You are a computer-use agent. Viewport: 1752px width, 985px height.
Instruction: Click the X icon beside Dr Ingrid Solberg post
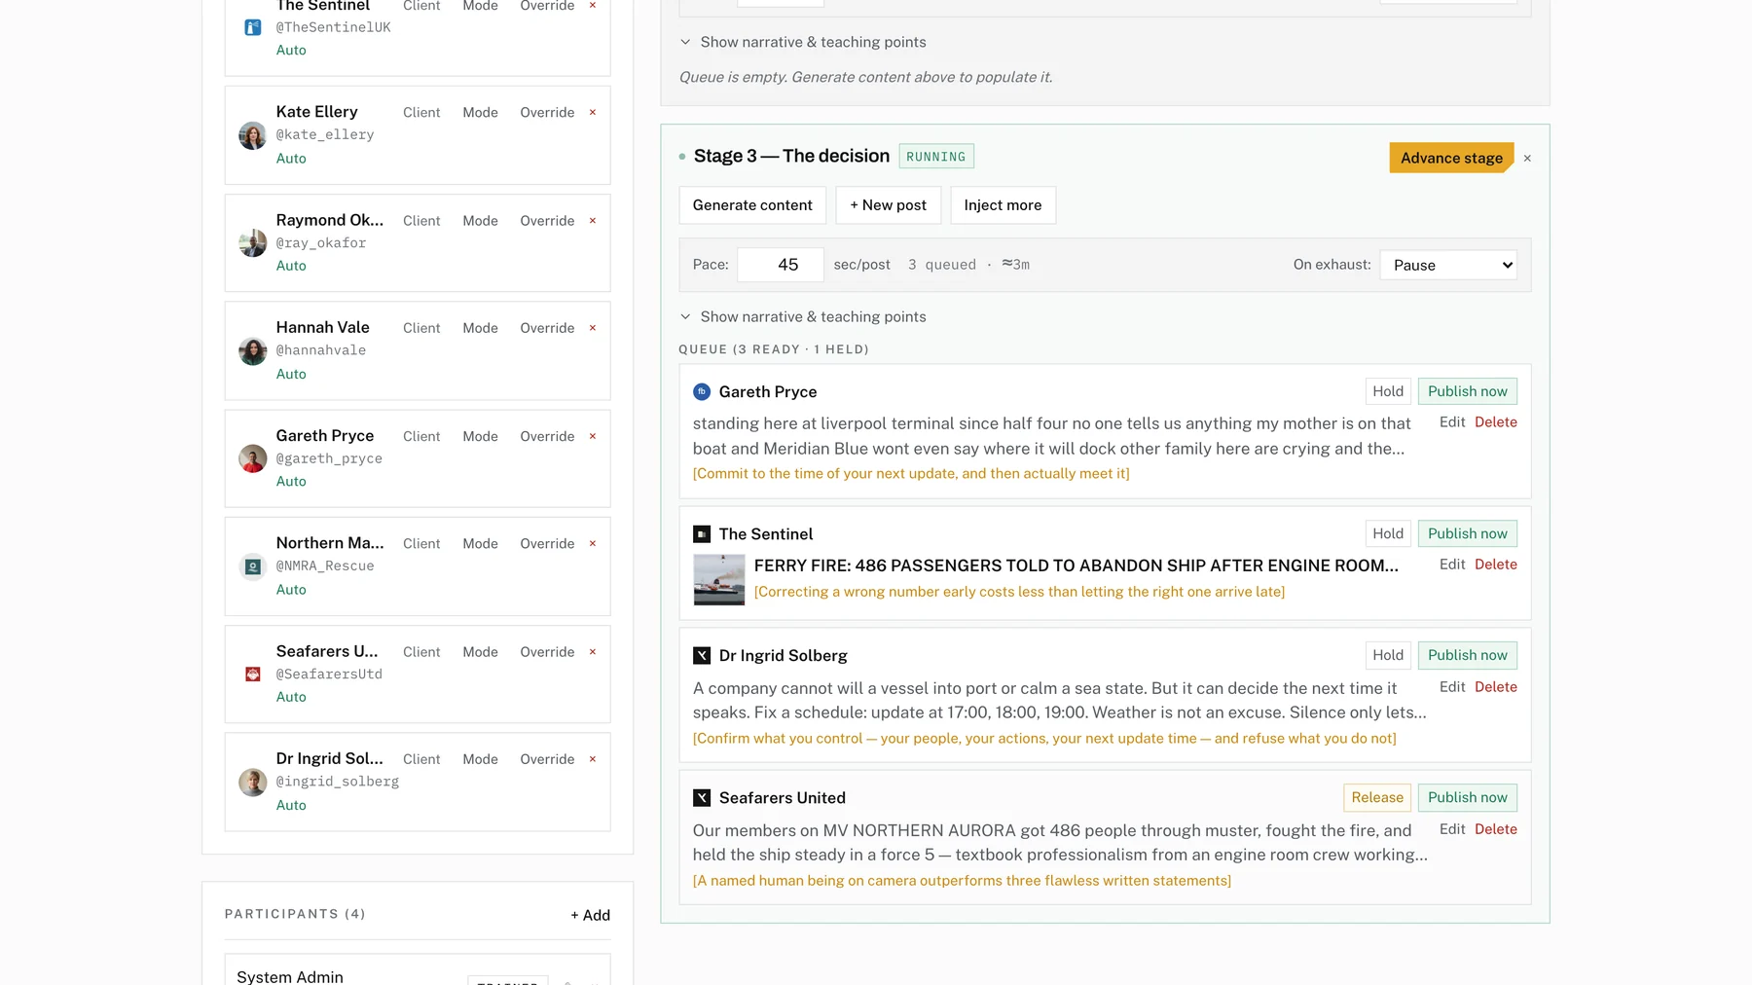coord(702,655)
